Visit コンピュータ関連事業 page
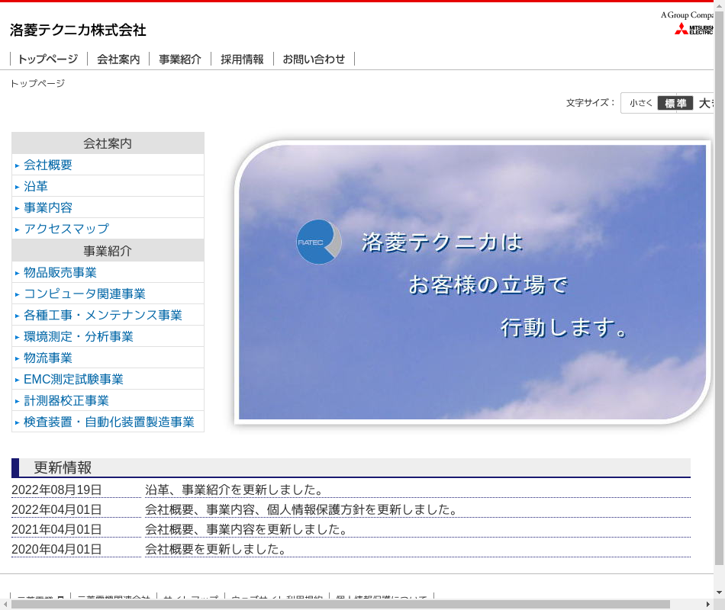 (x=85, y=294)
